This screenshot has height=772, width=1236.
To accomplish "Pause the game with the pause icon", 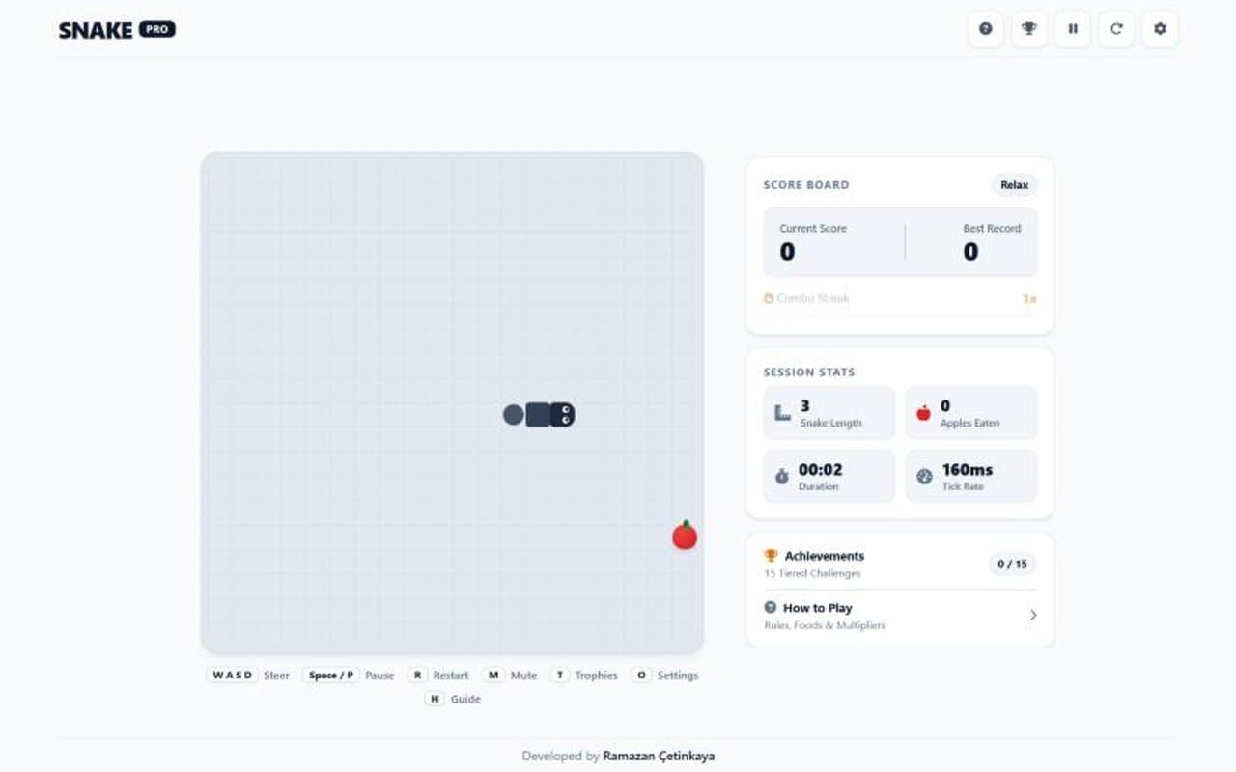I will click(x=1073, y=29).
